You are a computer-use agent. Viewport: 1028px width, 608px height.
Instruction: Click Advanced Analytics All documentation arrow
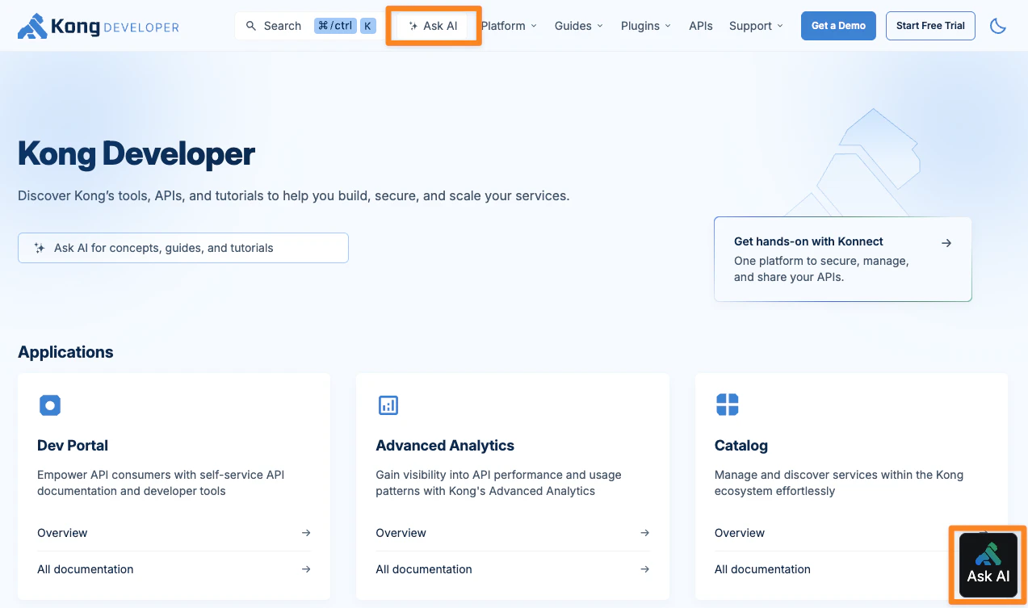644,569
